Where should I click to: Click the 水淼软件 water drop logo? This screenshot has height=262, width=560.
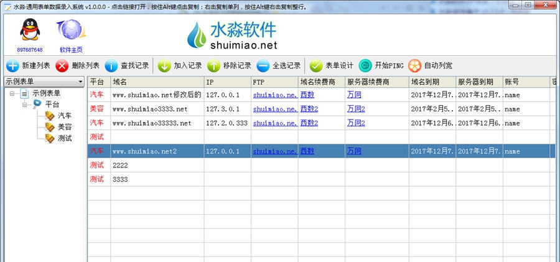pos(197,35)
